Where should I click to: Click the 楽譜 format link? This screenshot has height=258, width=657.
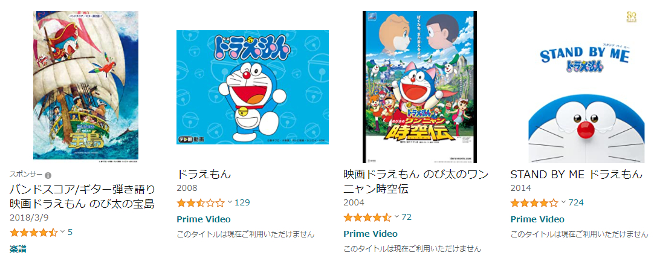[x=18, y=249]
